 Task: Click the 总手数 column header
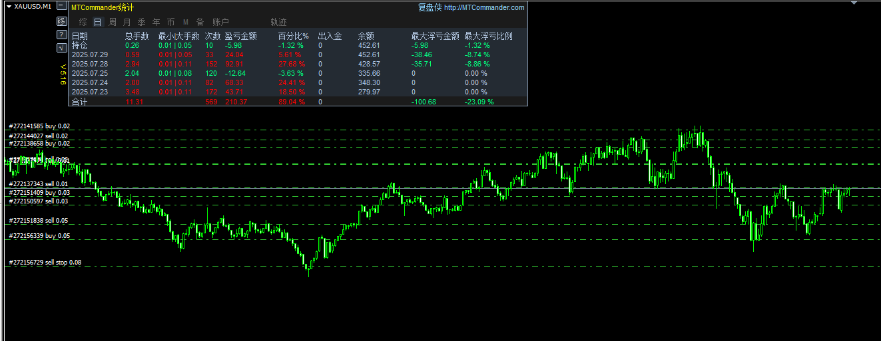click(x=137, y=36)
